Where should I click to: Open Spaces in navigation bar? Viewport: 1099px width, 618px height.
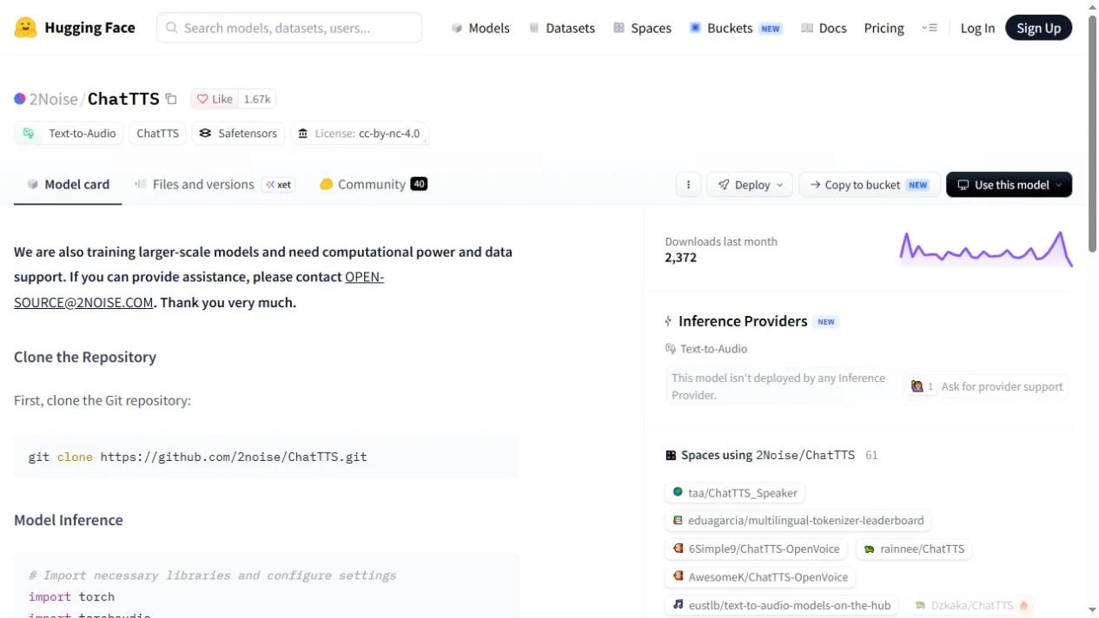[x=642, y=28]
